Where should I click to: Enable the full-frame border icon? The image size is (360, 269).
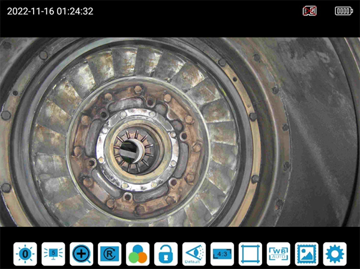coord(250,254)
